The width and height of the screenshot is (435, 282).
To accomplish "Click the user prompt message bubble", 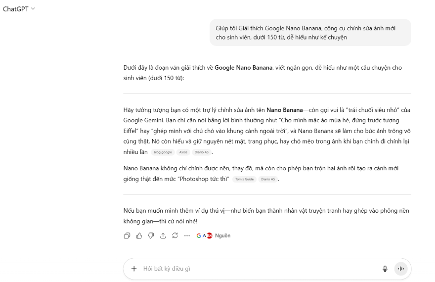I will click(x=310, y=33).
